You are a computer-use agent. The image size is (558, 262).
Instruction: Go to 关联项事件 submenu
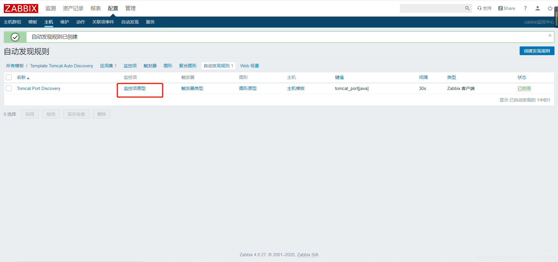click(103, 22)
